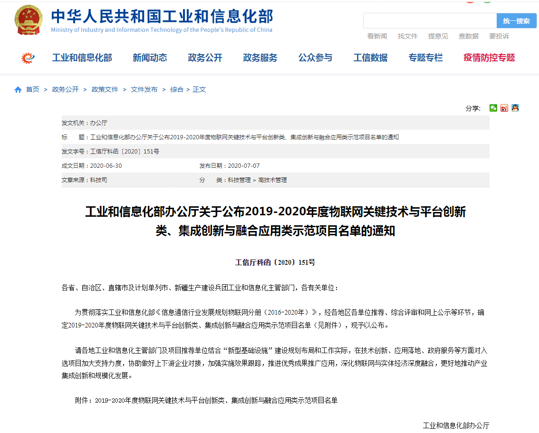Open the 公众参与 nav menu
This screenshot has width=539, height=433.
click(x=316, y=58)
